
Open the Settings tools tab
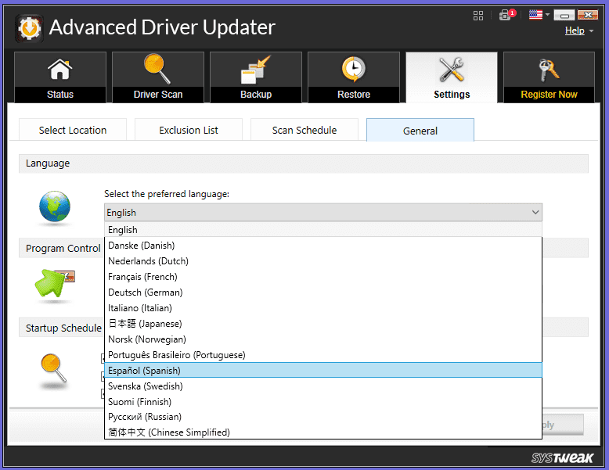pyautogui.click(x=452, y=77)
